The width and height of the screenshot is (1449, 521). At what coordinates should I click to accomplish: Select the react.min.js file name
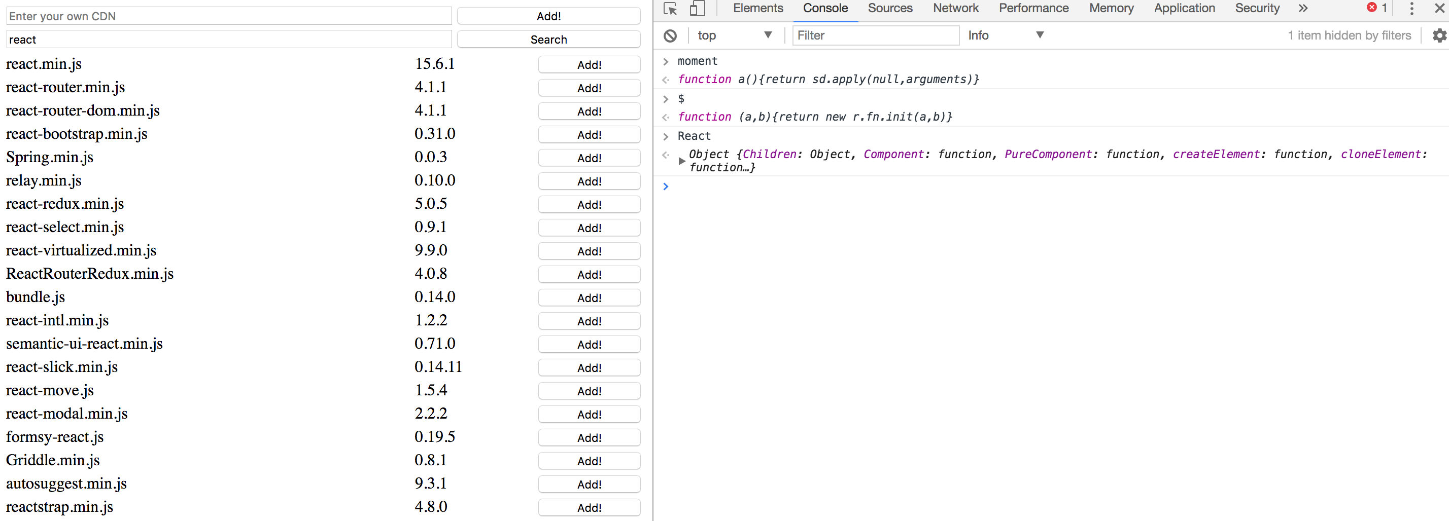click(44, 64)
